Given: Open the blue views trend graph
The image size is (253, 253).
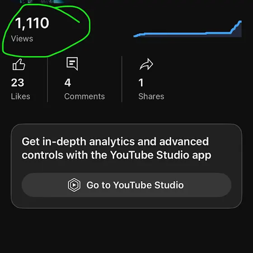Looking at the screenshot, I should click(187, 29).
